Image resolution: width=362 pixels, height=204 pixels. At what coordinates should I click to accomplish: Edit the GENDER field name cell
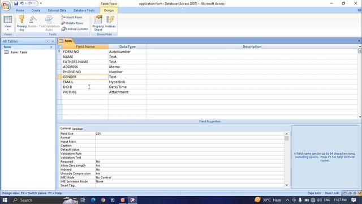[x=85, y=77]
